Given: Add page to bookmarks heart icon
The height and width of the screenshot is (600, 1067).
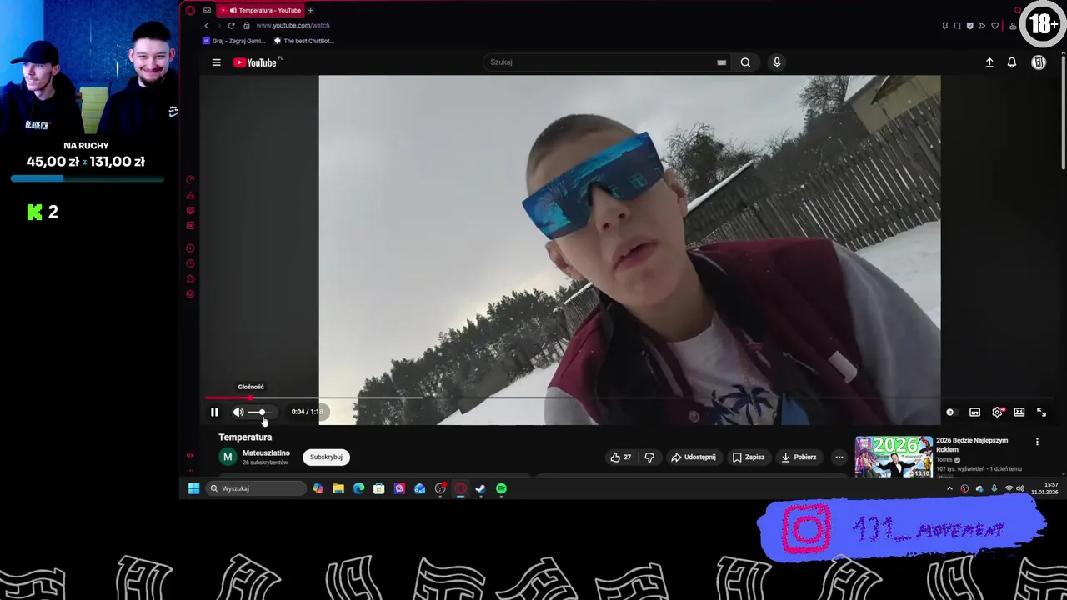Looking at the screenshot, I should tap(994, 26).
